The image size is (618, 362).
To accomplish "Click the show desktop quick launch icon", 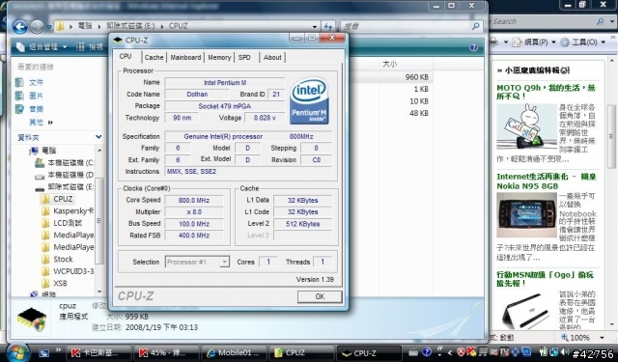I will click(43, 353).
